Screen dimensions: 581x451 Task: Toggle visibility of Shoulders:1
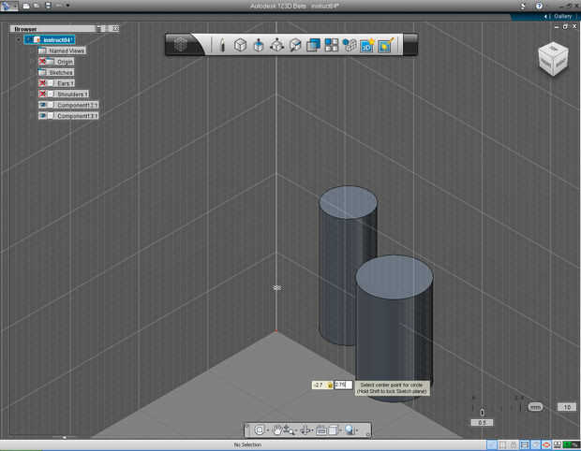pyautogui.click(x=43, y=94)
